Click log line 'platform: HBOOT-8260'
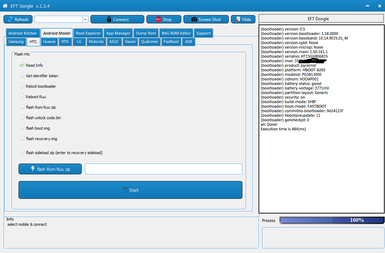The width and height of the screenshot is (385, 253). (x=293, y=70)
